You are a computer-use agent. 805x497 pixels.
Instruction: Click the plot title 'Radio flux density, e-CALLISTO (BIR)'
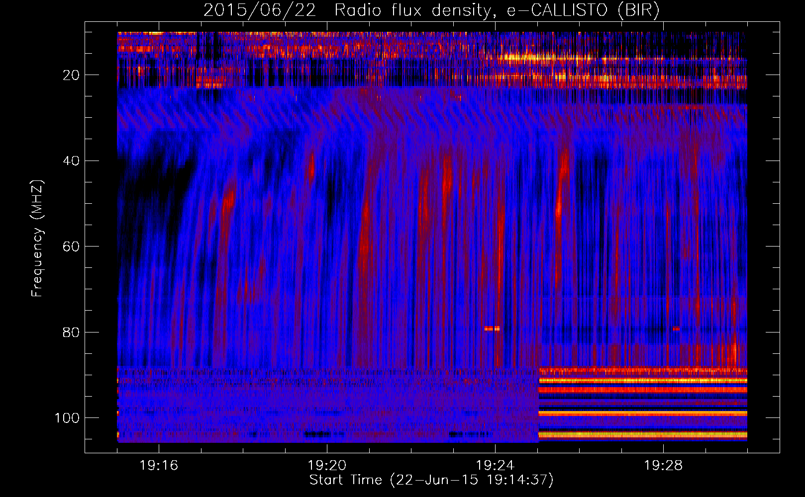(497, 10)
